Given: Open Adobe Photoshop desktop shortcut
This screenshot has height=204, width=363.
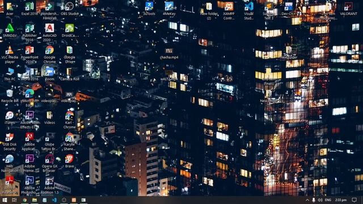Looking at the screenshot, I should pyautogui.click(x=29, y=185).
